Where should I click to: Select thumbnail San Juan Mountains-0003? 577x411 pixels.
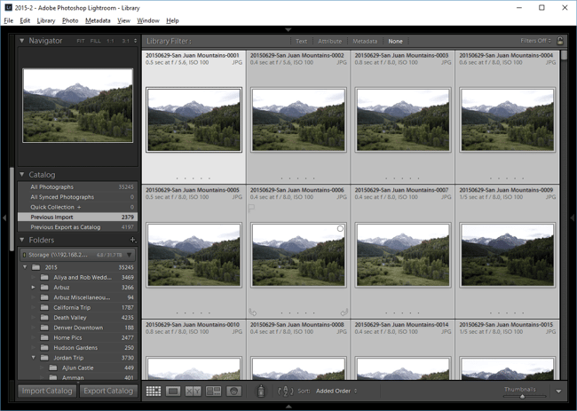coord(403,120)
